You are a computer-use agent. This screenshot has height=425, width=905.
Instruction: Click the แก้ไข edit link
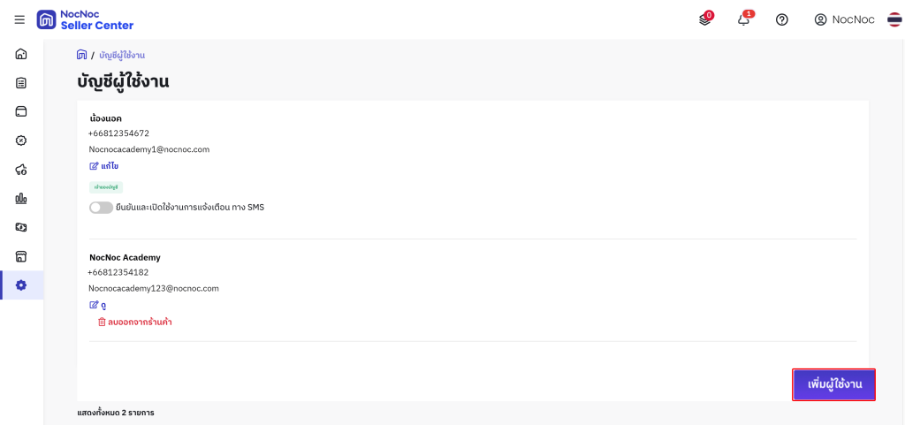point(104,166)
